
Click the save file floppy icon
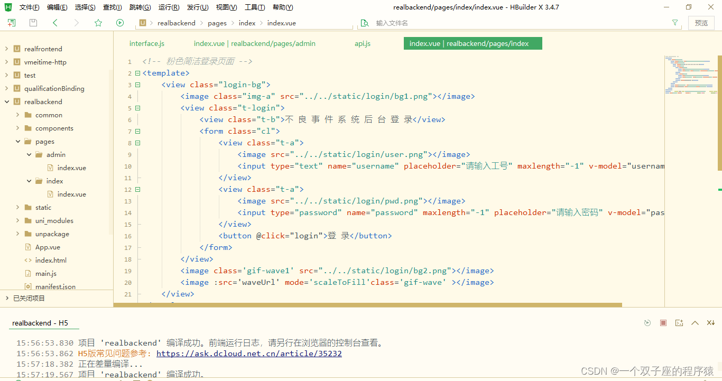[x=33, y=23]
